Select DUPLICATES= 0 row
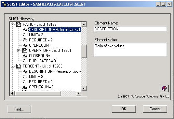Image resolution: width=174 pixels, height=119 pixels. click(42, 61)
